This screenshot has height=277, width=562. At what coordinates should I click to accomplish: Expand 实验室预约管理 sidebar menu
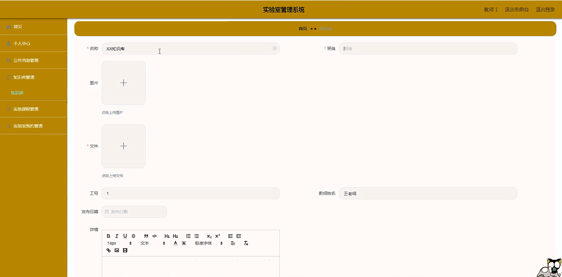pyautogui.click(x=34, y=126)
